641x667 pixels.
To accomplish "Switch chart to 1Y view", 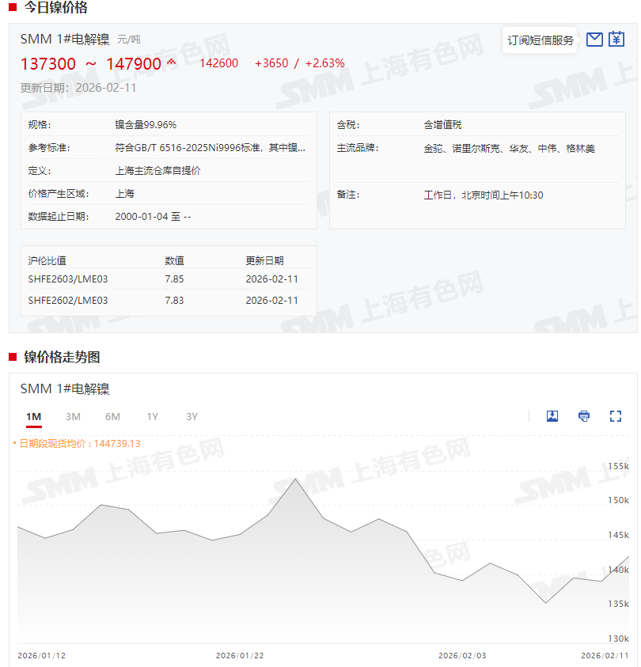I will click(152, 417).
